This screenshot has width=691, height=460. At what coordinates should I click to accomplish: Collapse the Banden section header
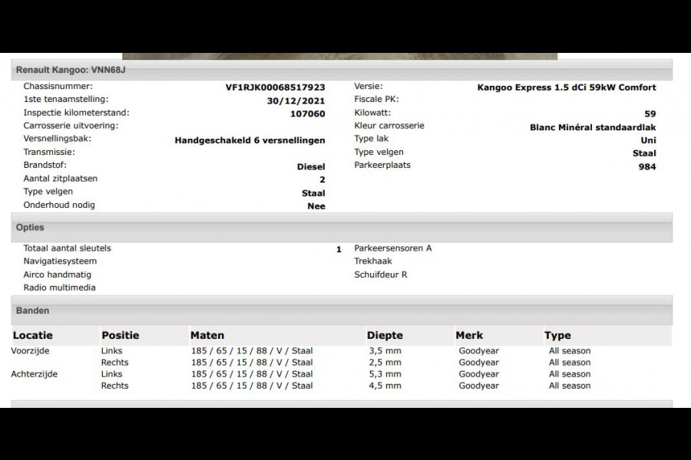(x=342, y=310)
